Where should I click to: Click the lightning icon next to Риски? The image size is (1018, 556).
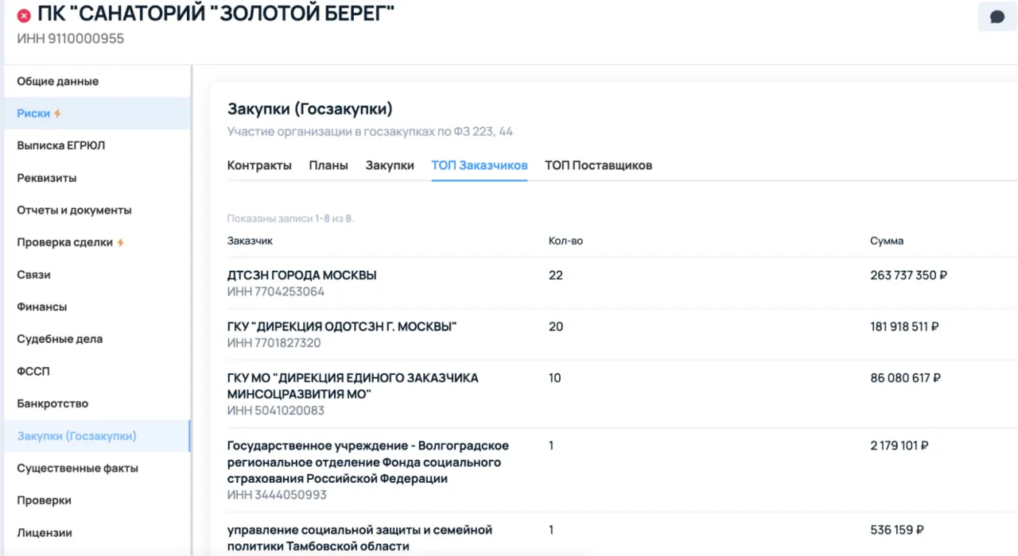(x=57, y=114)
